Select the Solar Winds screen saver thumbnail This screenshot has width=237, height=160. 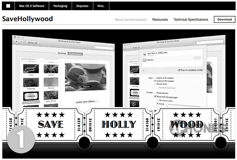51,95
